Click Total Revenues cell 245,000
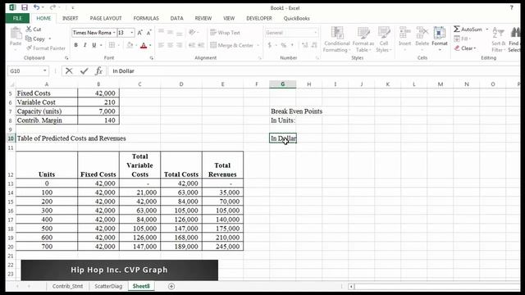Viewport: 525px width, 295px height. [x=222, y=247]
